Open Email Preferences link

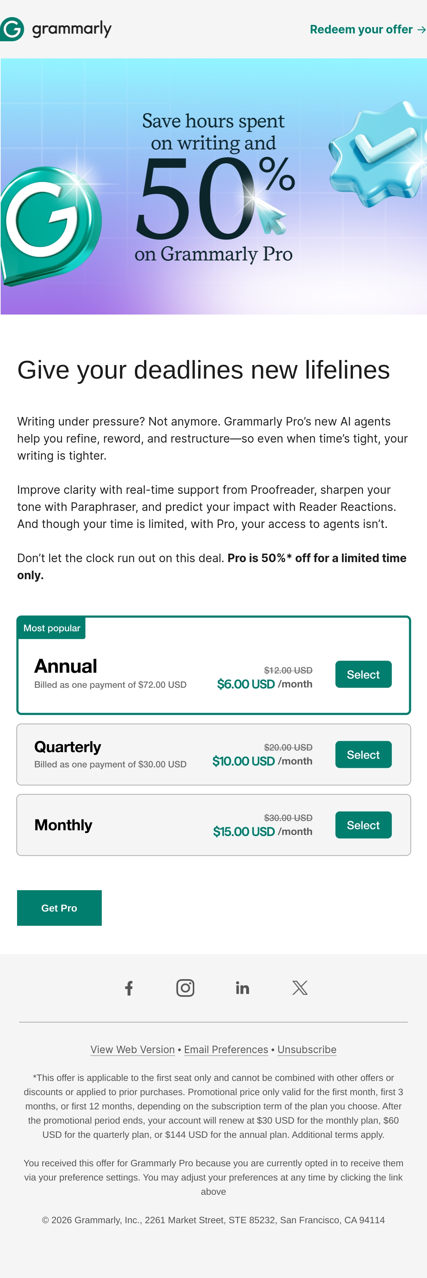(x=226, y=1050)
